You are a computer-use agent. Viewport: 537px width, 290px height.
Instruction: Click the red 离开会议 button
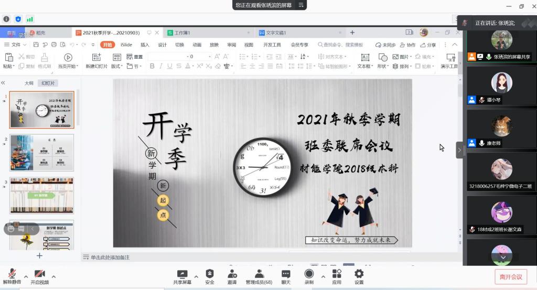[x=510, y=277]
